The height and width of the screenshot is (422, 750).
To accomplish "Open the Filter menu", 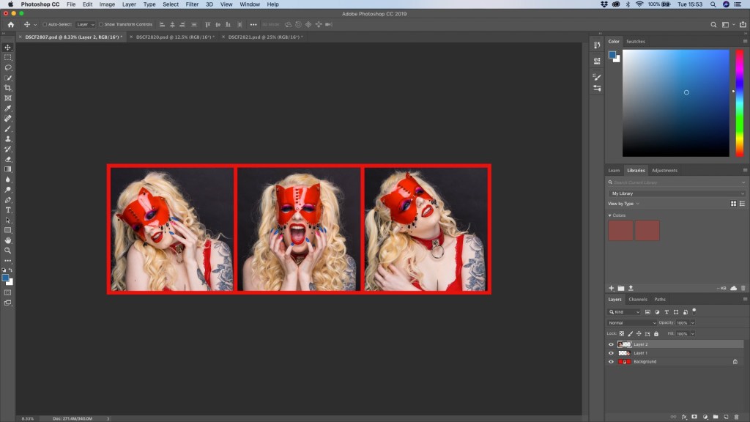I will click(192, 4).
